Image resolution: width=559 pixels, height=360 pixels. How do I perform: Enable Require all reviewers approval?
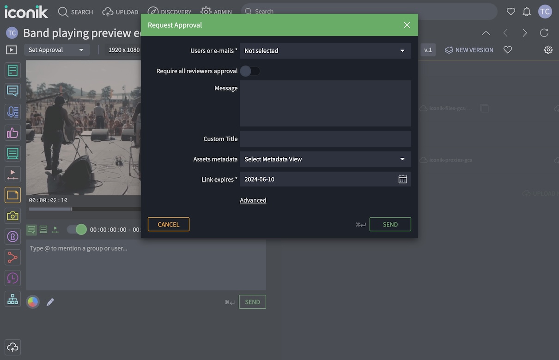point(249,71)
